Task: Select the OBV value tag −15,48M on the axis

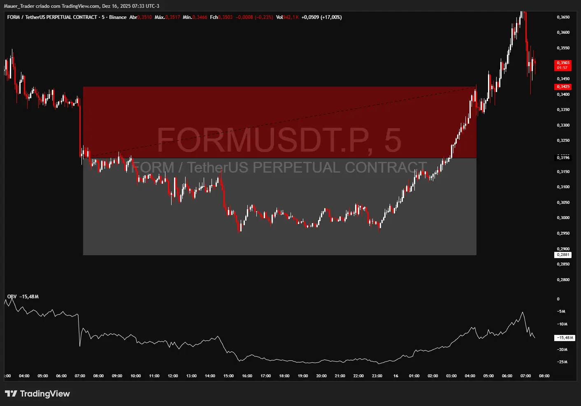Action: tap(565, 338)
